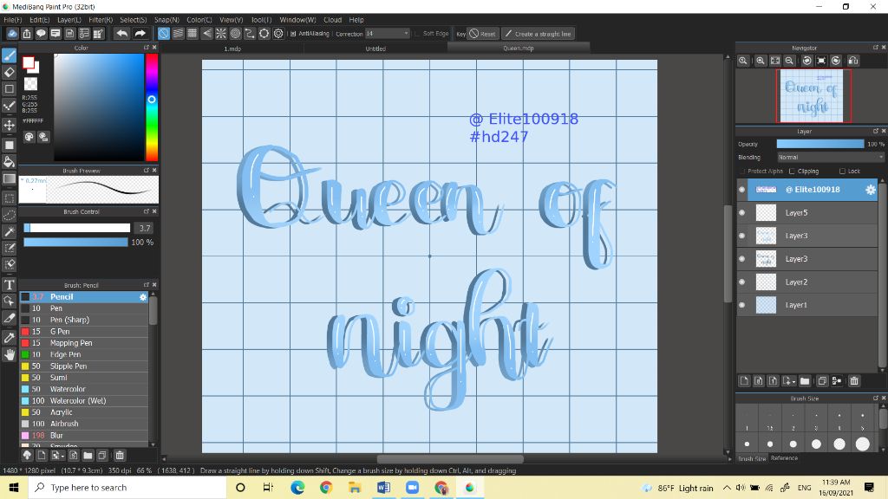This screenshot has width=888, height=499.
Task: Click the Windows search box
Action: point(127,488)
